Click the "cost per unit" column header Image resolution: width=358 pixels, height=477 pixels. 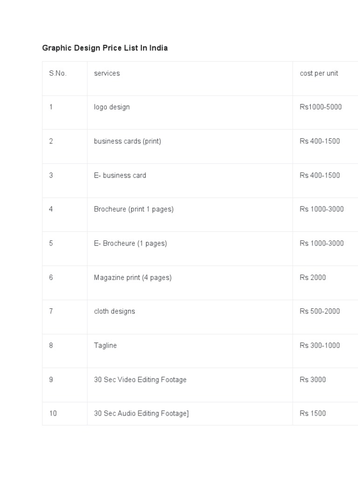[319, 73]
